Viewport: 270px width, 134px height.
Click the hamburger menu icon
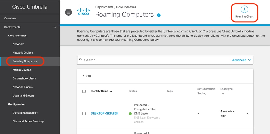click(68, 12)
